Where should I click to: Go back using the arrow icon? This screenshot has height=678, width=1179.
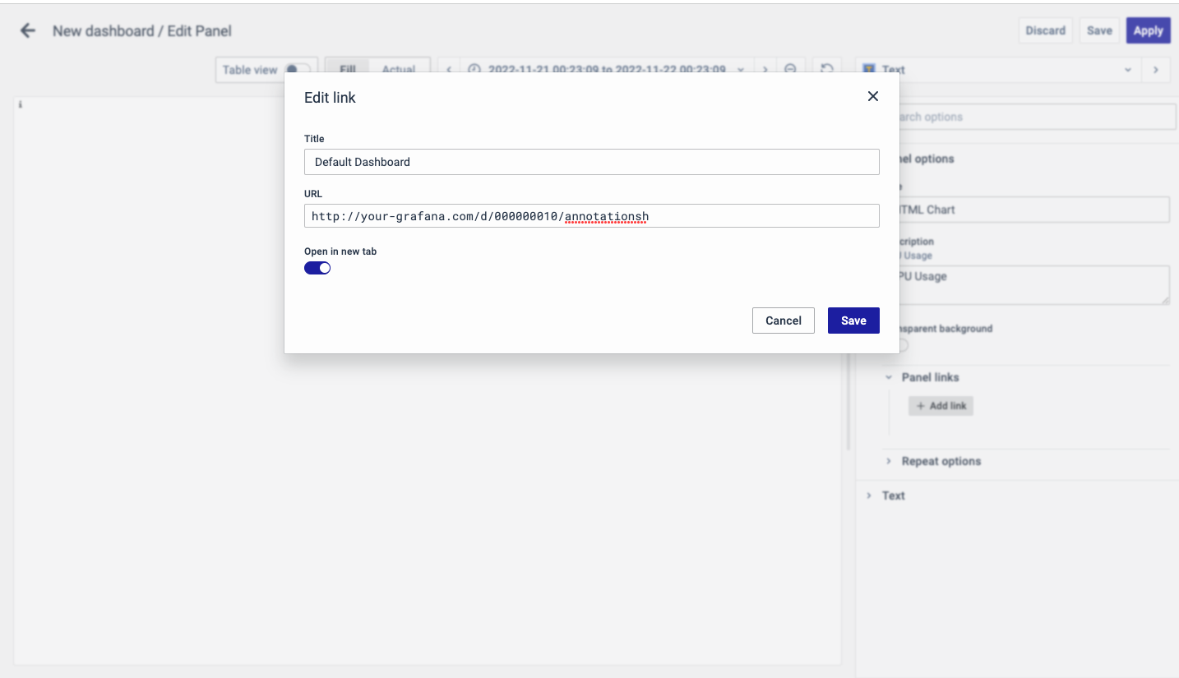(x=28, y=30)
